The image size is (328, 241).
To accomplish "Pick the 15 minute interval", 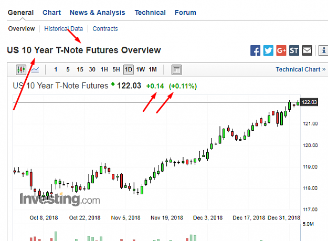I will (x=80, y=69).
